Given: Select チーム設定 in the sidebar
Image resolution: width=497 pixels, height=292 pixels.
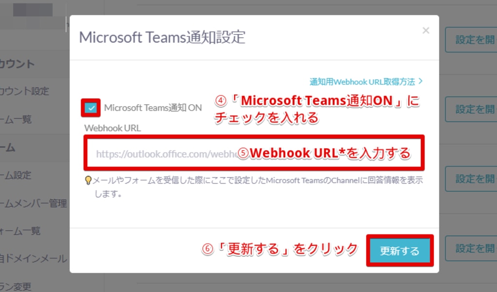Looking at the screenshot, I should tap(16, 175).
